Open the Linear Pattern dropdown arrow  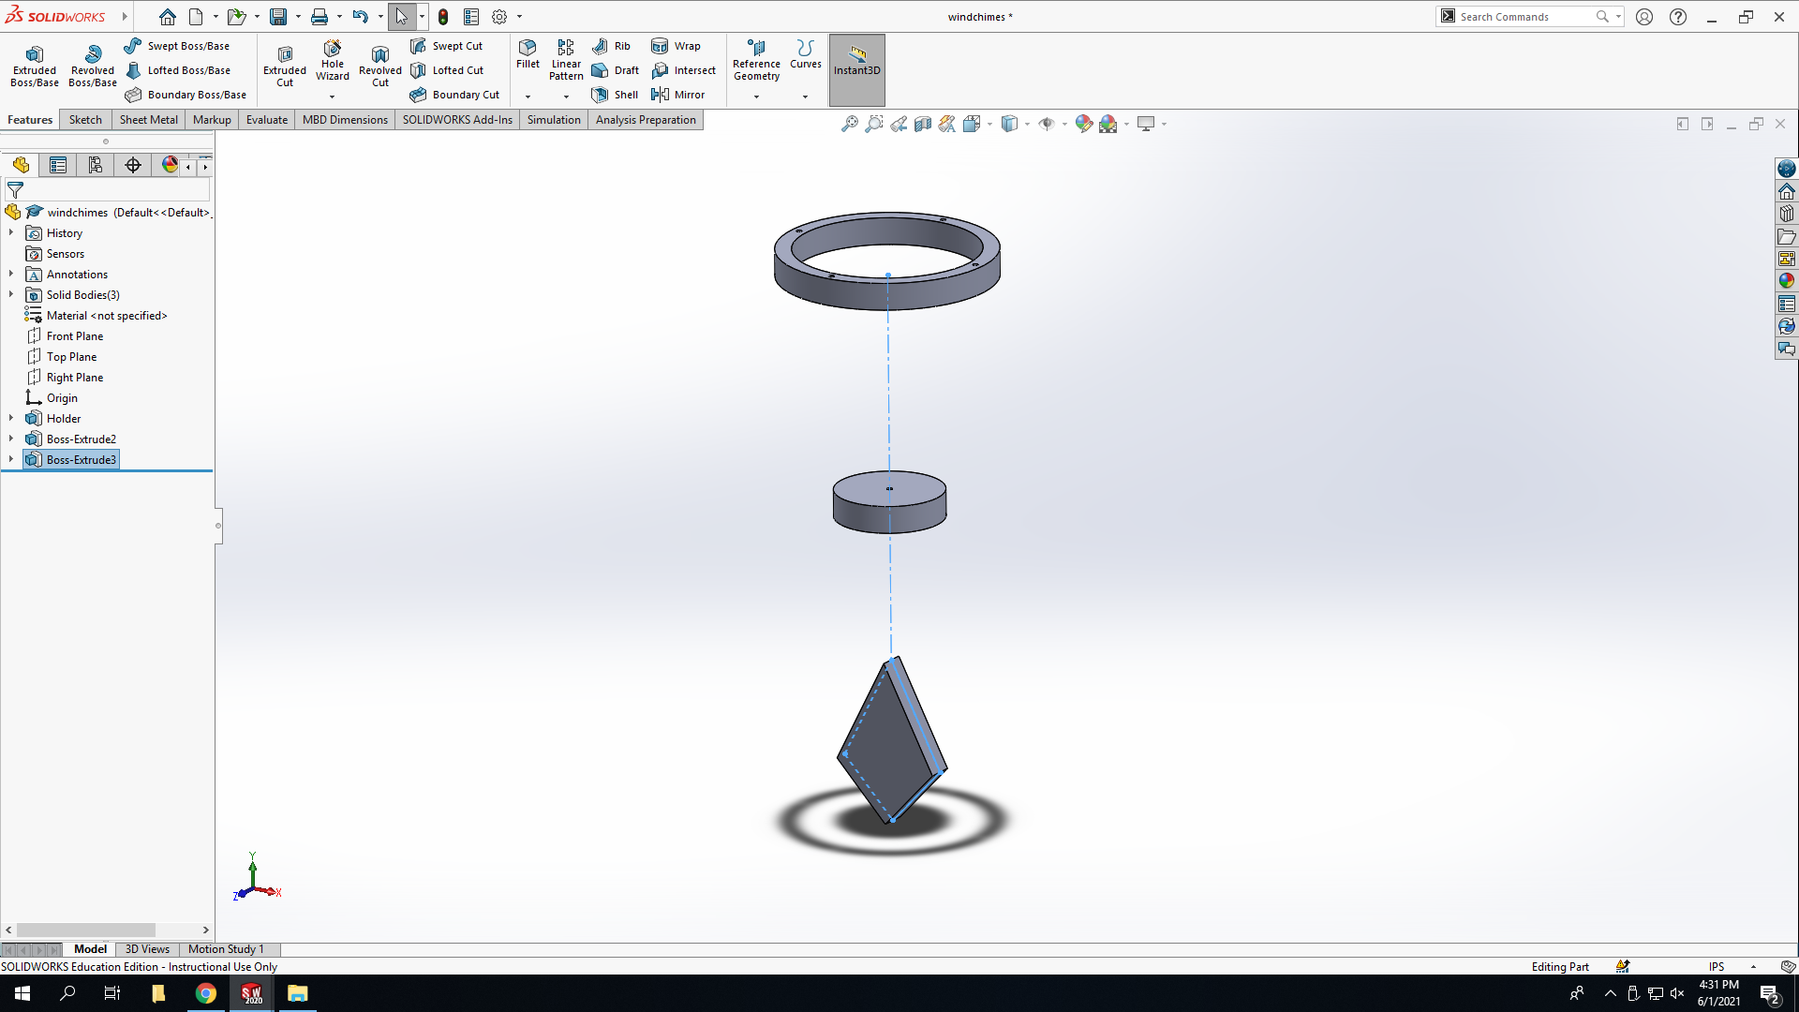coord(566,97)
